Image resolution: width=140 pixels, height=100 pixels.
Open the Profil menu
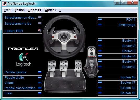point(8,10)
